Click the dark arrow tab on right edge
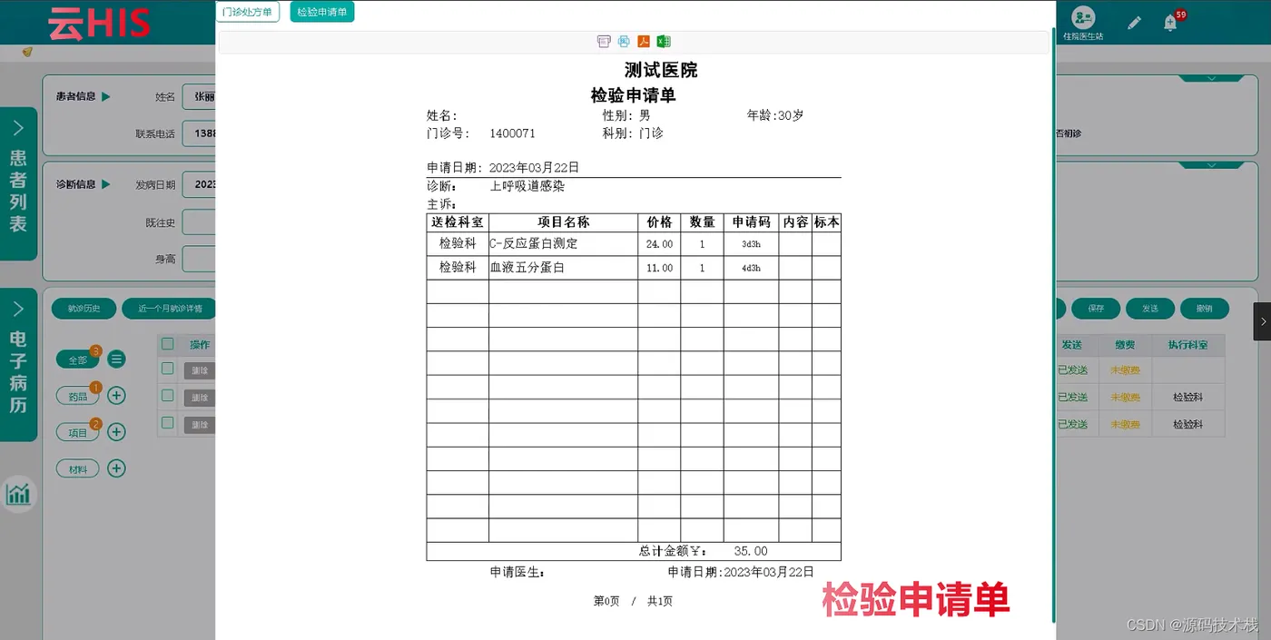The width and height of the screenshot is (1271, 640). coord(1262,321)
